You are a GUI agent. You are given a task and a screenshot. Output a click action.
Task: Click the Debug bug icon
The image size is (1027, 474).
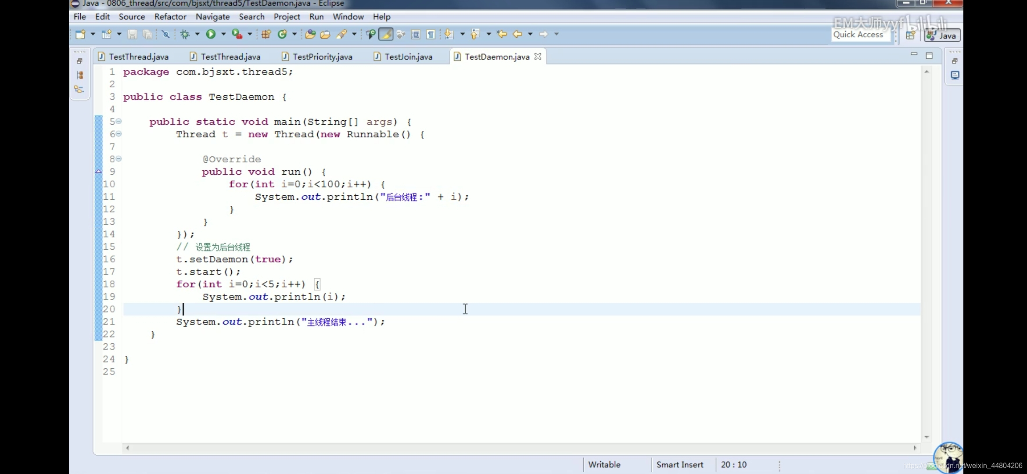[x=185, y=34]
